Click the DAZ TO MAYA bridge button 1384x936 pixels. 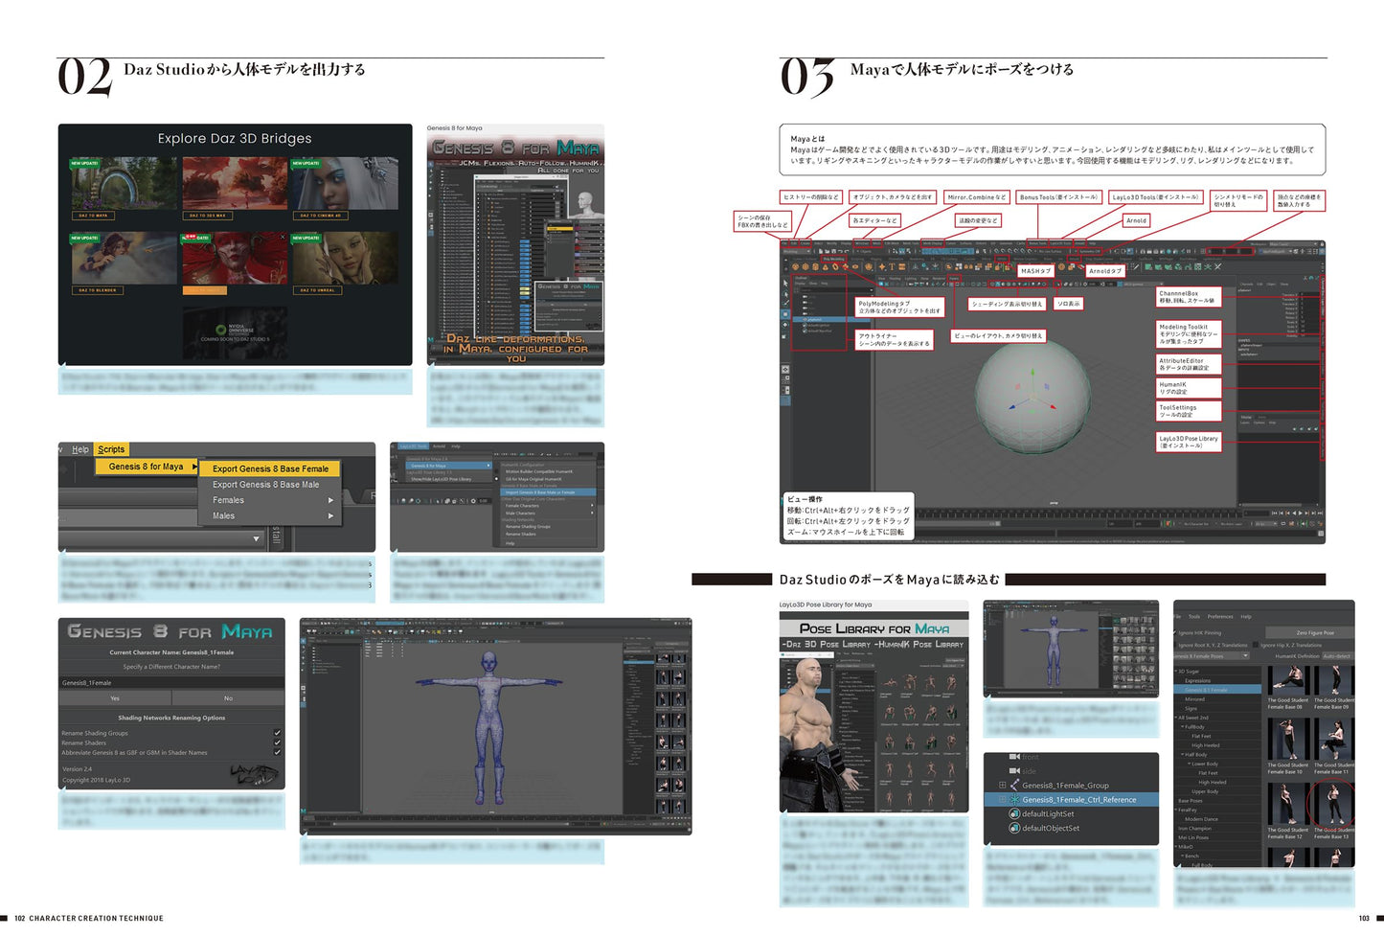[x=94, y=216]
